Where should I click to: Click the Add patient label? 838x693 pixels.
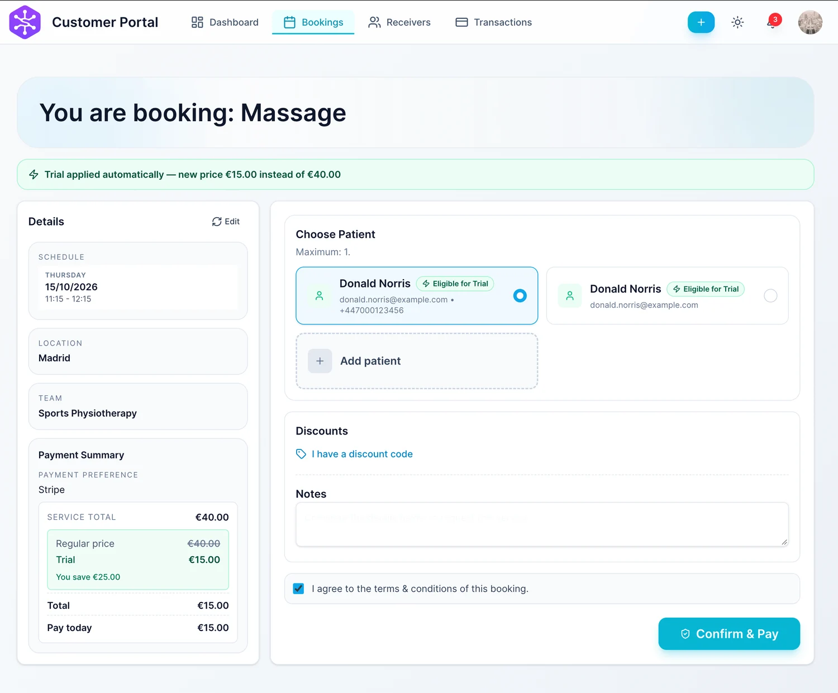[370, 361]
